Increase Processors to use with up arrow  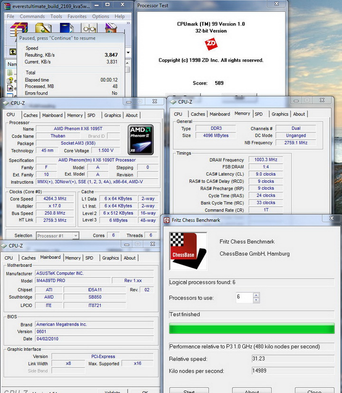pos(256,295)
